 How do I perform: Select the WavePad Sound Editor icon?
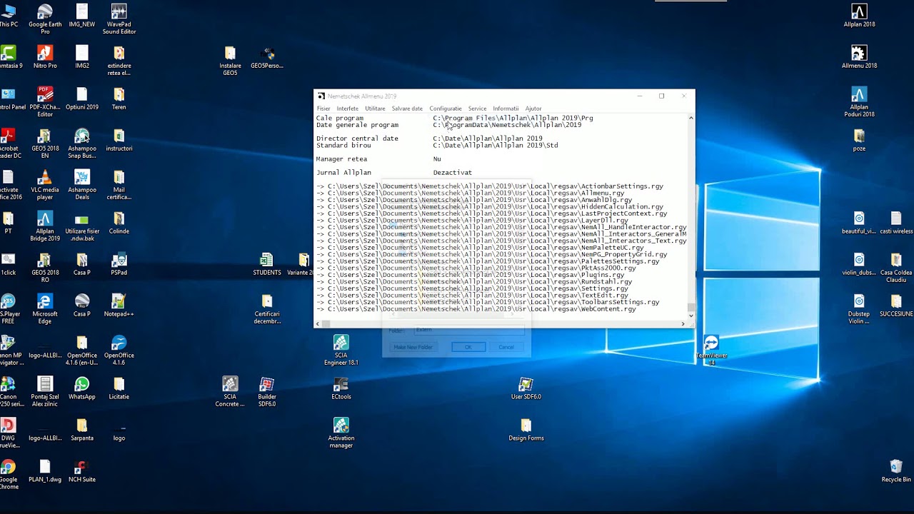pos(119,19)
